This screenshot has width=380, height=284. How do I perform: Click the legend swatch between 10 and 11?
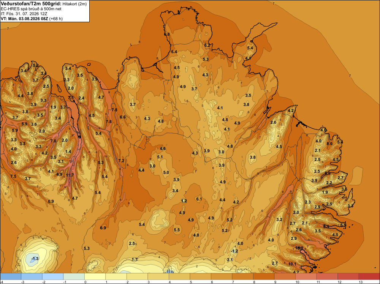(x=306, y=276)
